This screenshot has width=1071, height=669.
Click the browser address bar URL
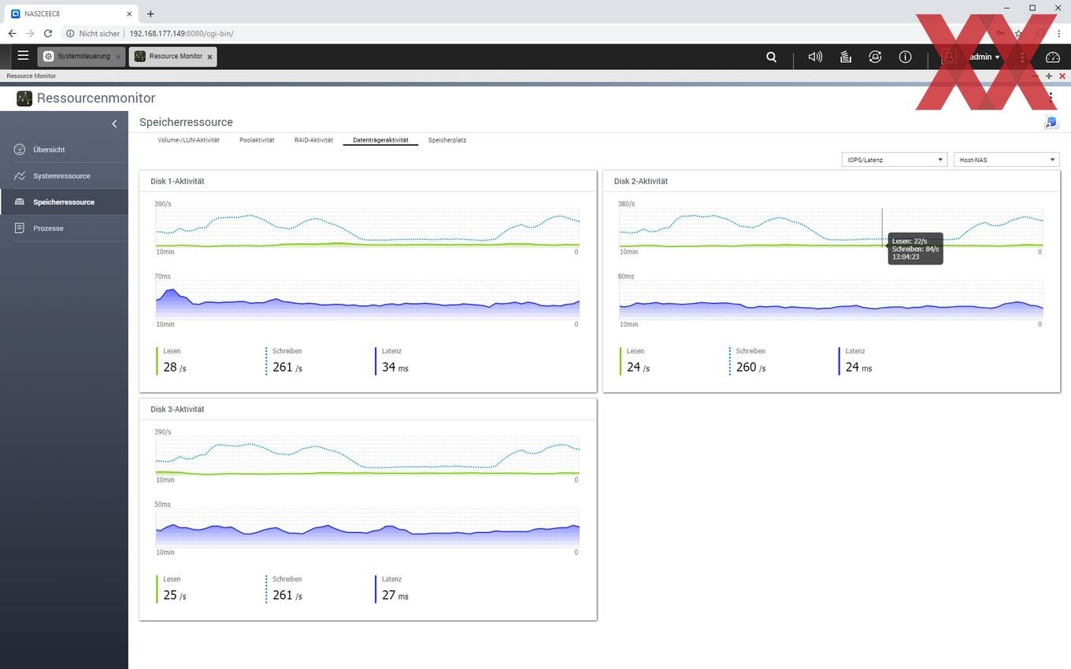tap(181, 34)
